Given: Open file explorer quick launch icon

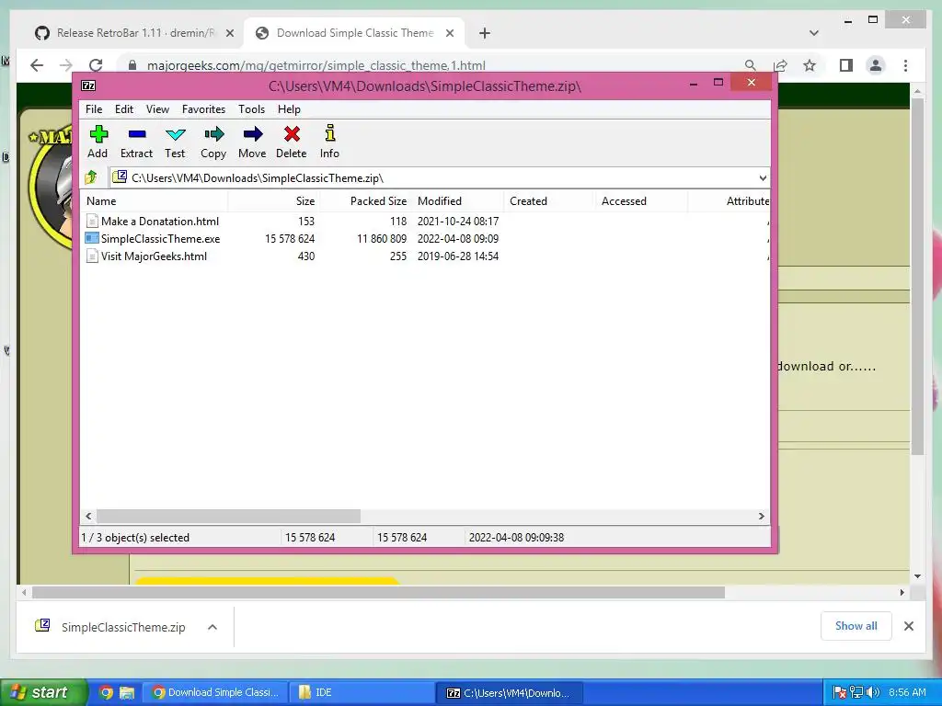Looking at the screenshot, I should tap(127, 692).
